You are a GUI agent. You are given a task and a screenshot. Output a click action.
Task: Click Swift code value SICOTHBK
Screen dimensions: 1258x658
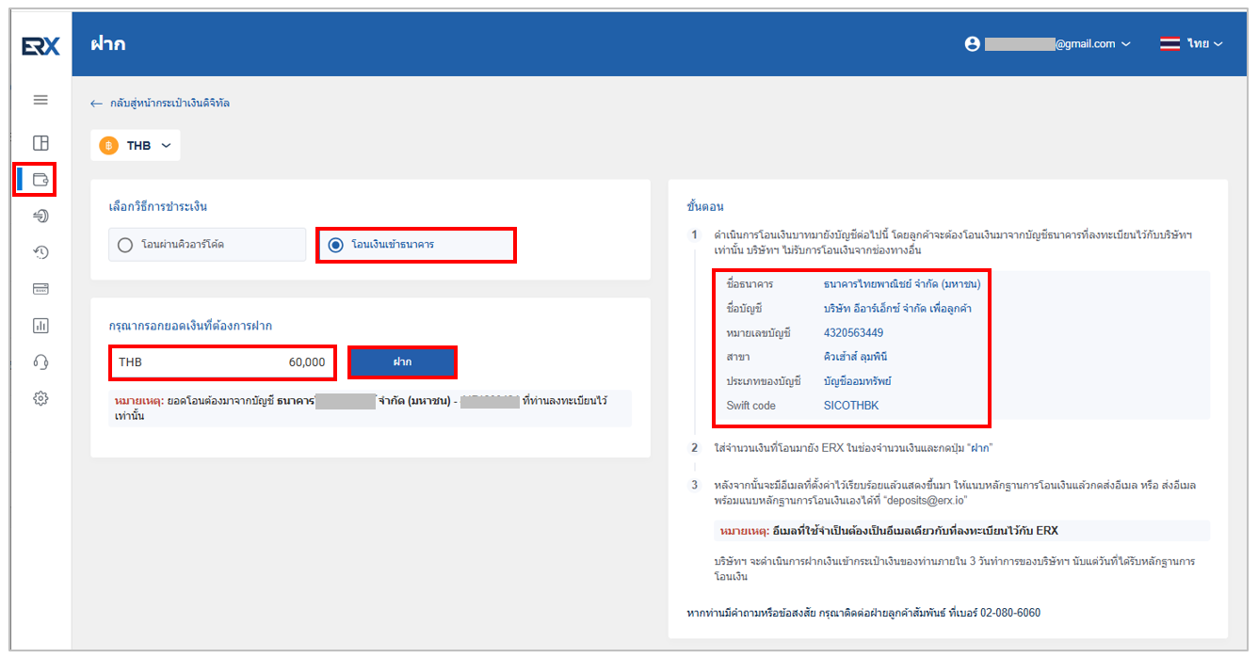point(851,406)
